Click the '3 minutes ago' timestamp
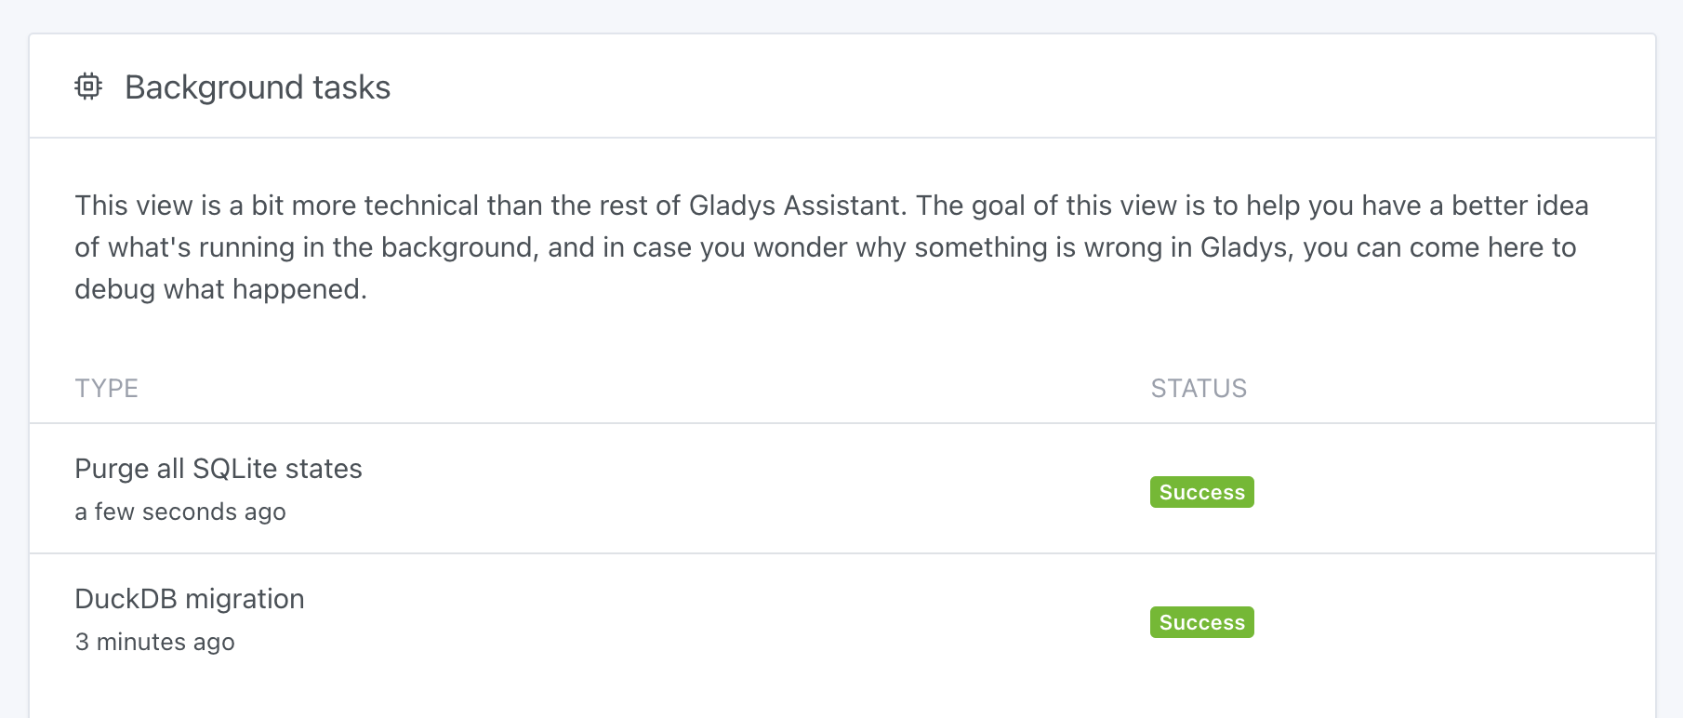Screen dimensions: 1683x718 tap(154, 643)
